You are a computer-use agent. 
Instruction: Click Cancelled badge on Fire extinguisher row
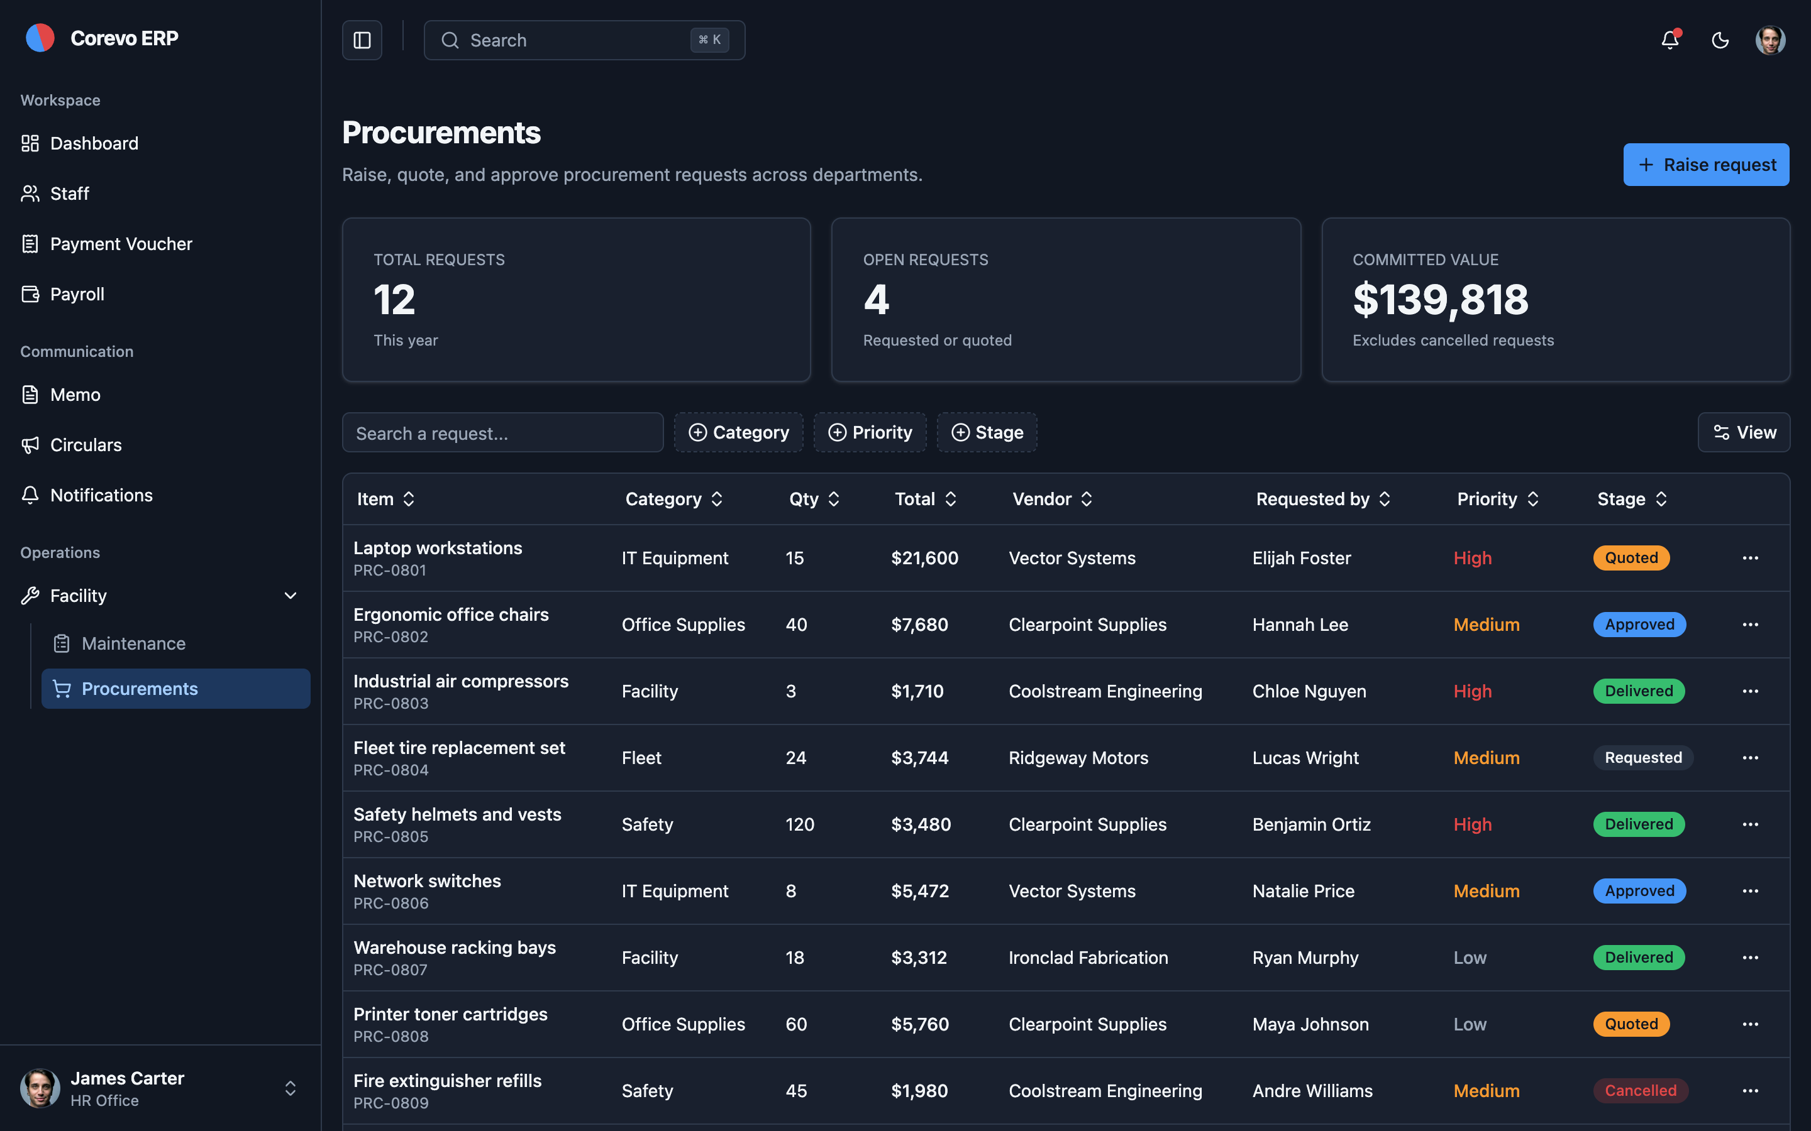click(x=1641, y=1091)
